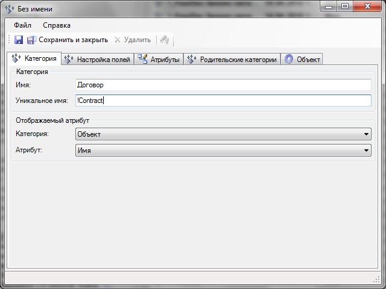The width and height of the screenshot is (386, 289).
Task: Open the "Родительские категории" tab
Action: [232, 59]
